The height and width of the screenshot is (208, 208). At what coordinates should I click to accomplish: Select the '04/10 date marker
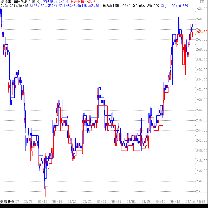tap(161, 201)
